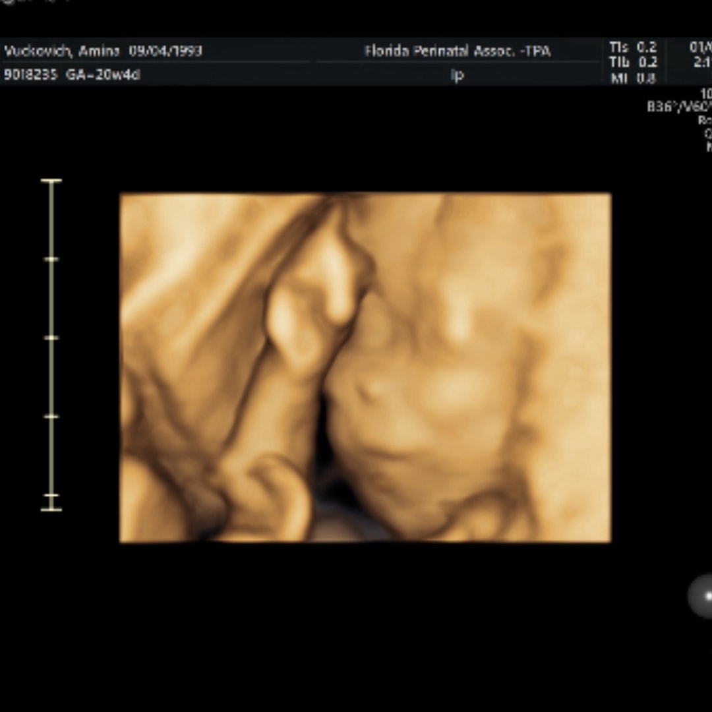The image size is (712, 712).
Task: Click the 'lp' text in the header
Action: (x=457, y=75)
